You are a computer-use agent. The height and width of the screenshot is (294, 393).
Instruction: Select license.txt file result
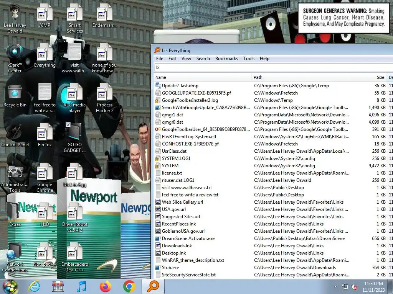[x=273, y=173]
